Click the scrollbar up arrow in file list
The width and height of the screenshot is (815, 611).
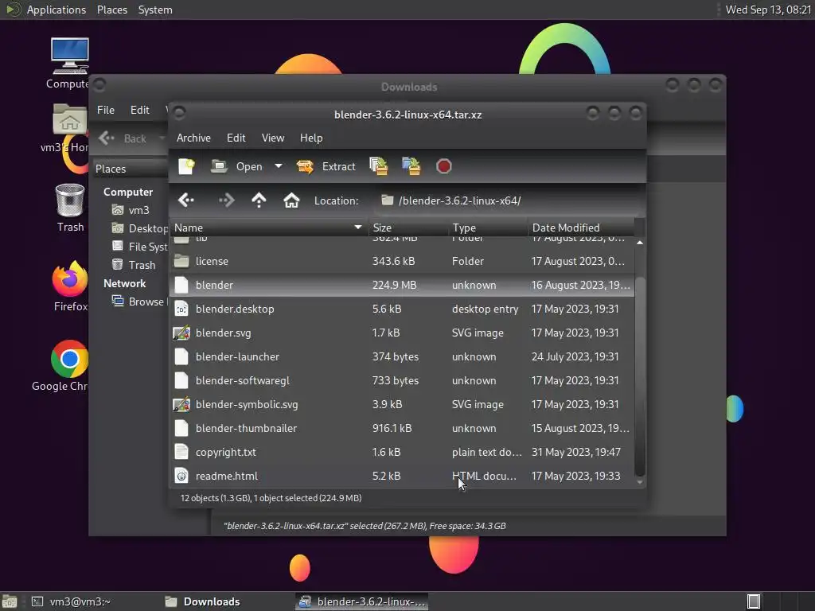coord(640,243)
